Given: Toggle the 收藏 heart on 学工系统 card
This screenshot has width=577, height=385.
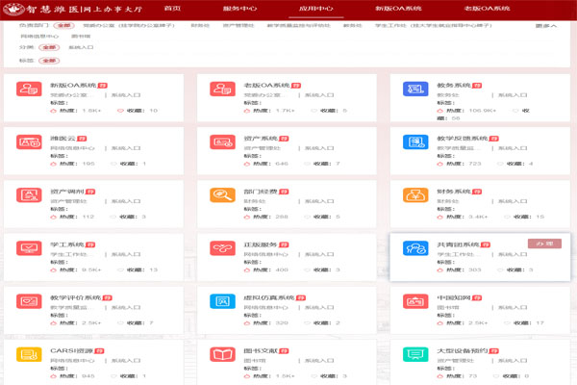Looking at the screenshot, I should 121,270.
